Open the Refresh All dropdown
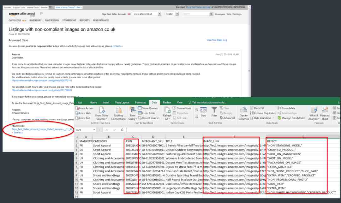341x203 pixels. point(167,113)
